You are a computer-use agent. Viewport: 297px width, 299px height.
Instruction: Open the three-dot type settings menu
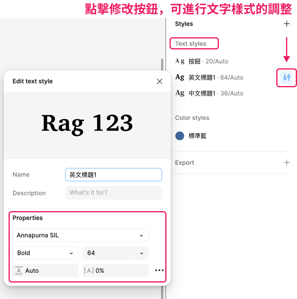pyautogui.click(x=159, y=270)
